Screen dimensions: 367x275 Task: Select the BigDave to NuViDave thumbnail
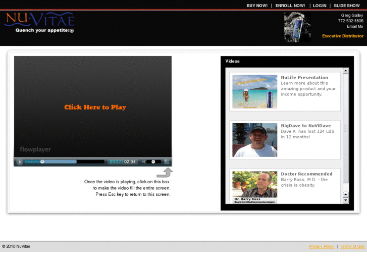[x=254, y=140]
